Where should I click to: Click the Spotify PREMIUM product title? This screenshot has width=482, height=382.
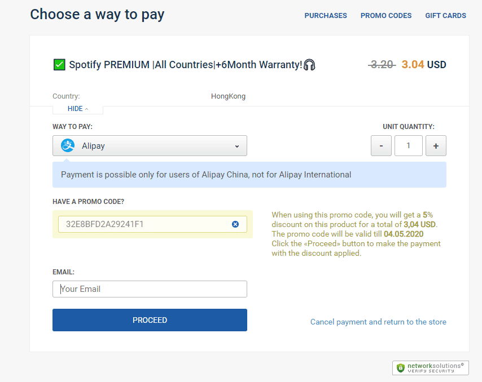point(185,65)
